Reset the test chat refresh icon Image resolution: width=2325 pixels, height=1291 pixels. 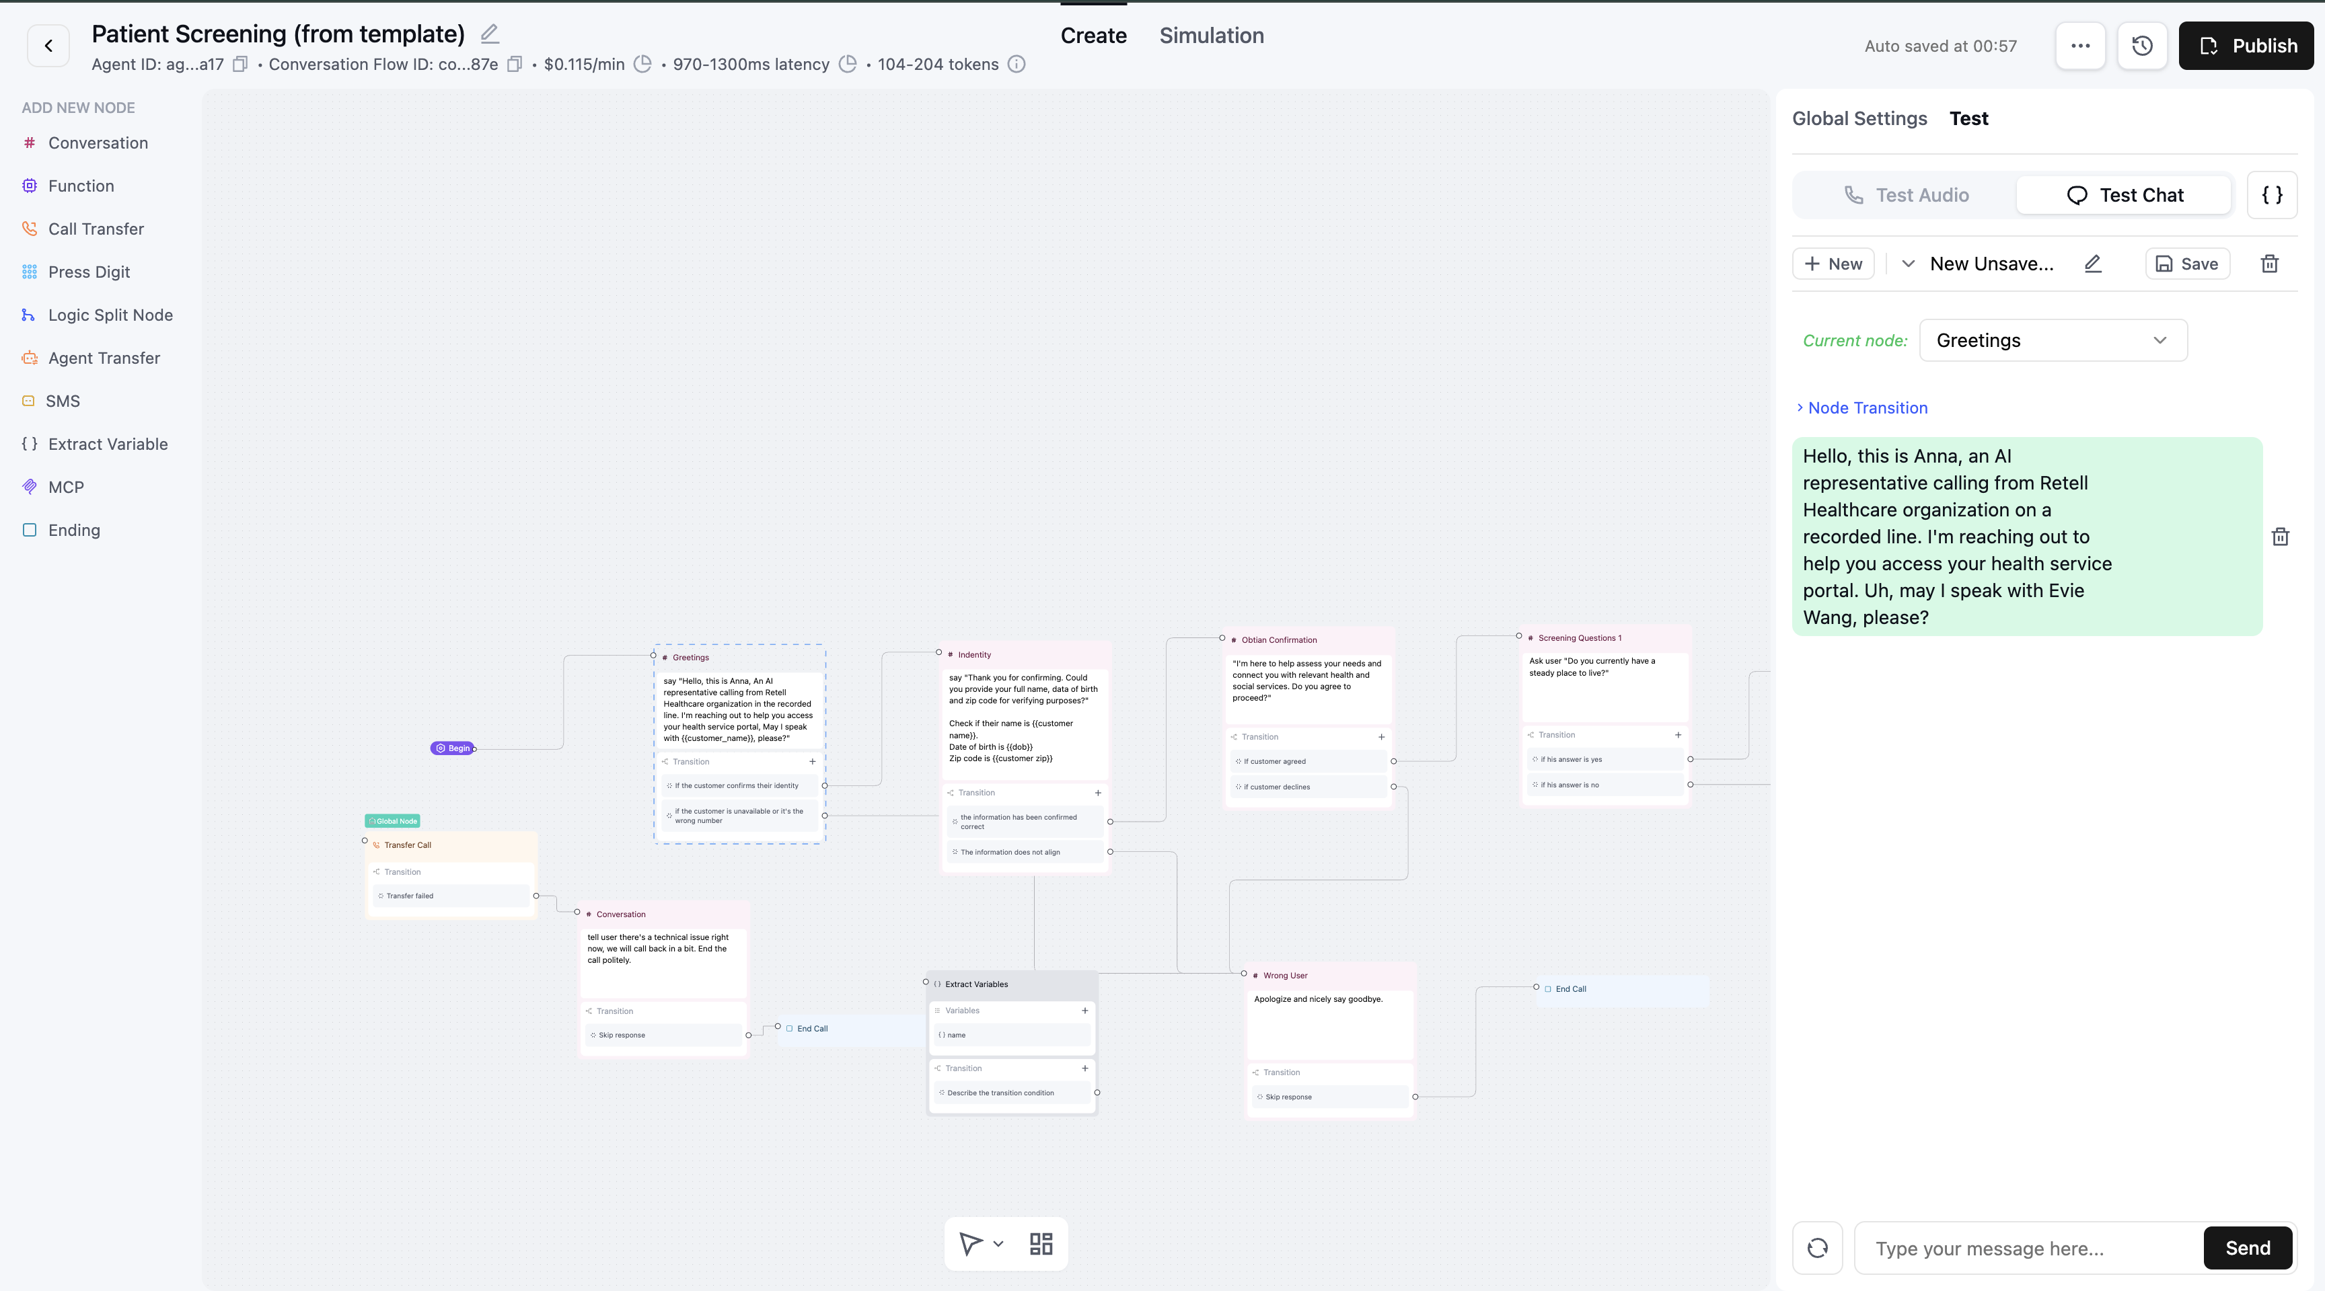1818,1248
